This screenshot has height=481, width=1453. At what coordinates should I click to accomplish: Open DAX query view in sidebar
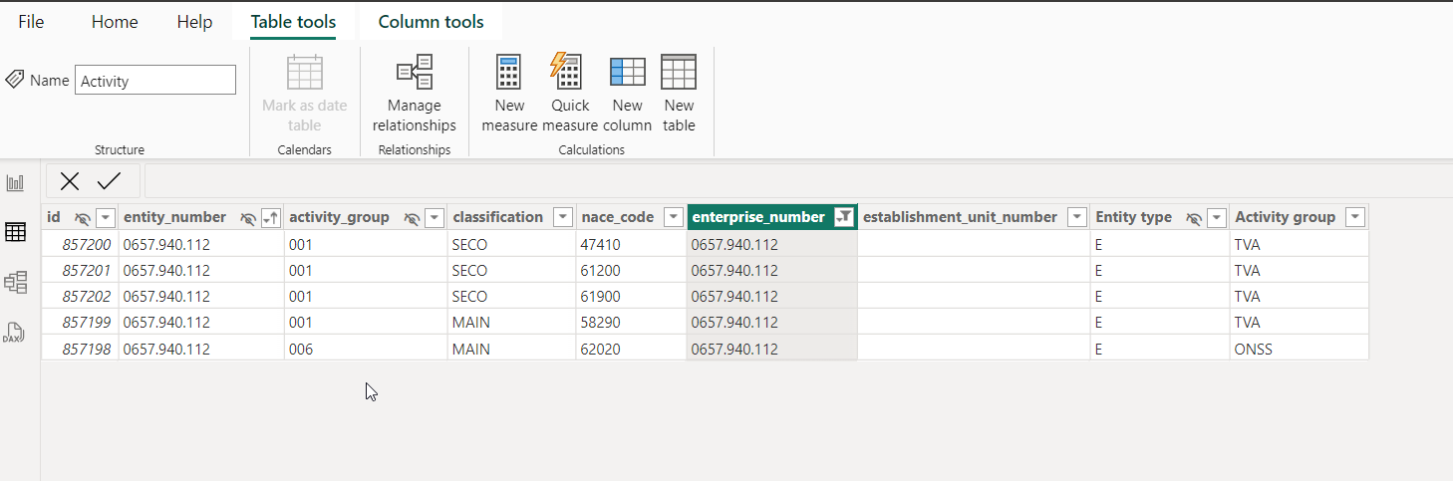[16, 332]
